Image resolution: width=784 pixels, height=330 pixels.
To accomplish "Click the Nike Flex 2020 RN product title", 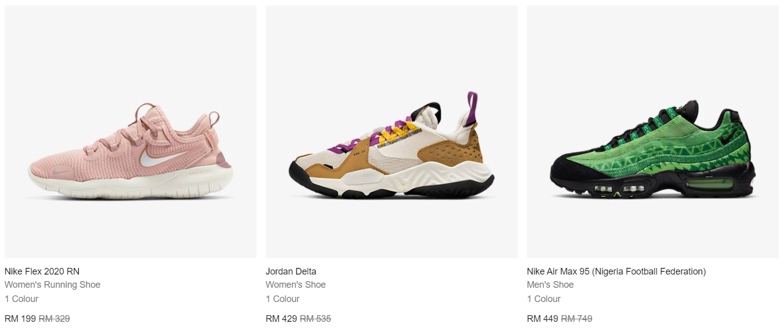I will tap(42, 272).
